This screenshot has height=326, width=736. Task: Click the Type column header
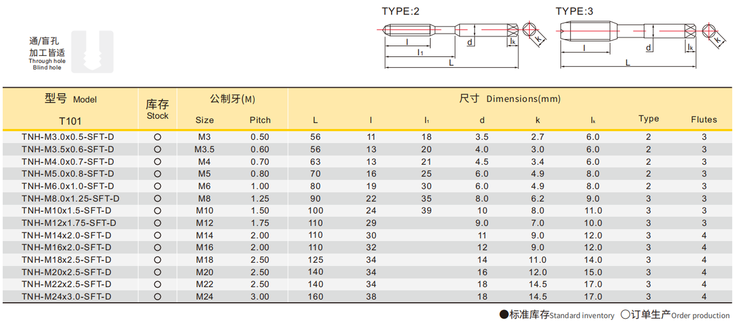click(649, 119)
